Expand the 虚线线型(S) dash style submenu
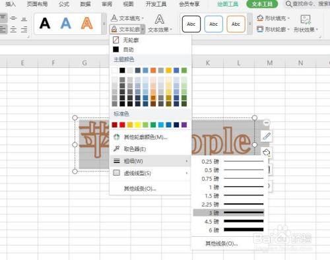 (x=150, y=173)
